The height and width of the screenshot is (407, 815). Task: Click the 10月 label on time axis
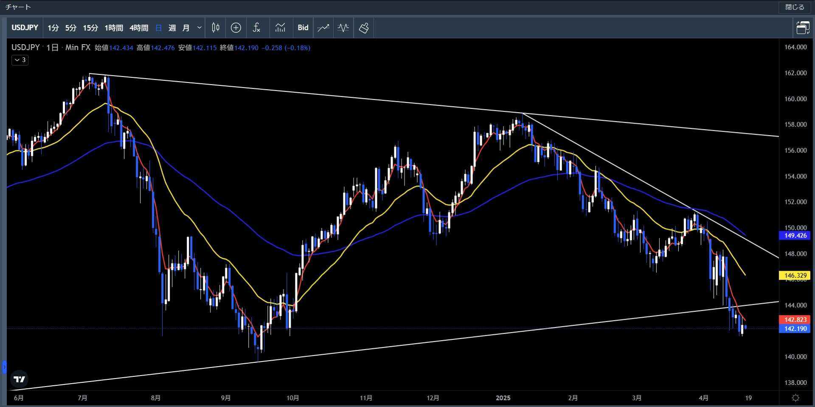[x=292, y=398]
